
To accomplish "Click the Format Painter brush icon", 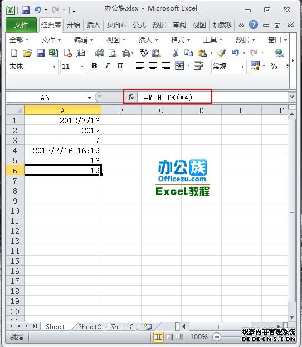I will [x=221, y=53].
